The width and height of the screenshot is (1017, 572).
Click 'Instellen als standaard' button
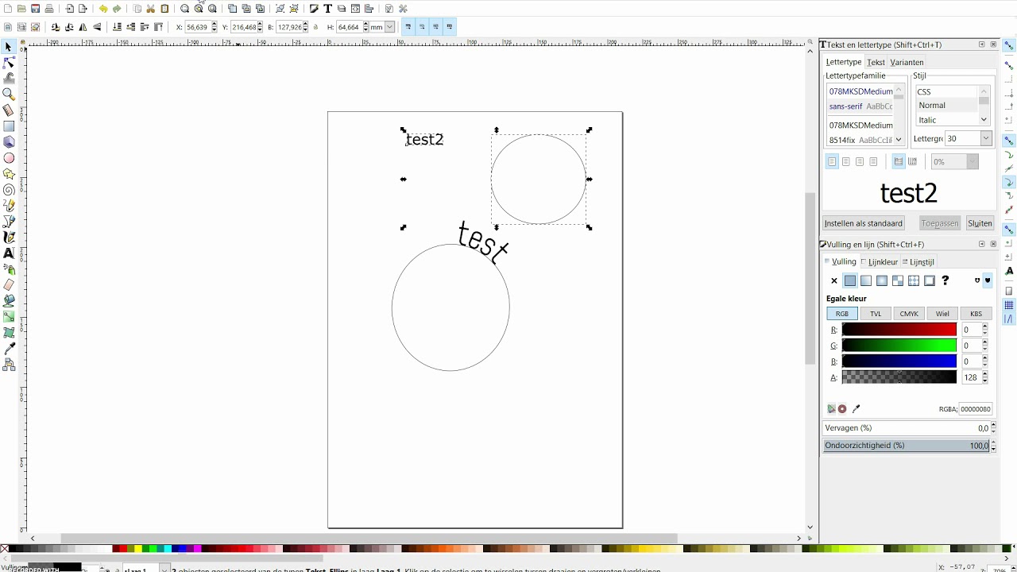[864, 223]
